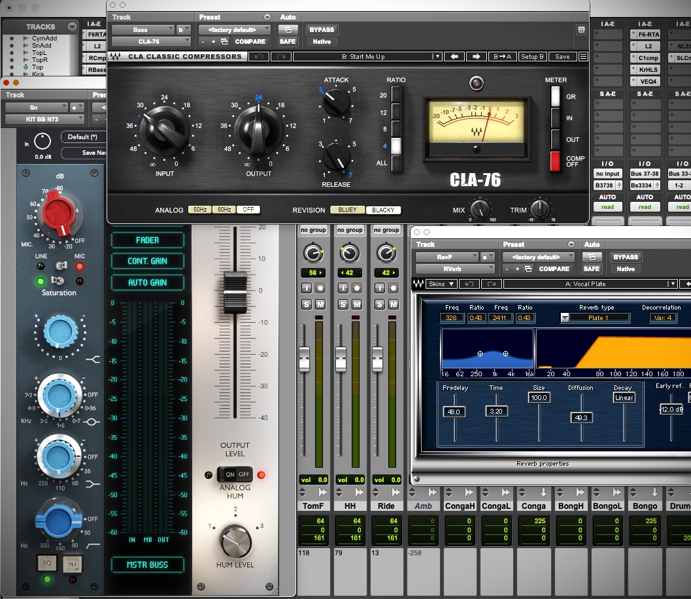Image resolution: width=691 pixels, height=599 pixels.
Task: Set CLA-76 analog to 60Hz
Action: (224, 210)
